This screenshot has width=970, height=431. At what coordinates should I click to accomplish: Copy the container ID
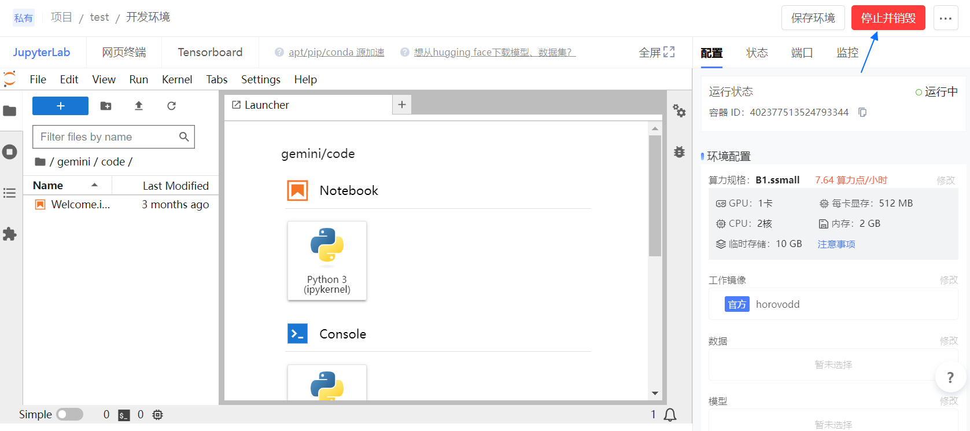point(862,112)
